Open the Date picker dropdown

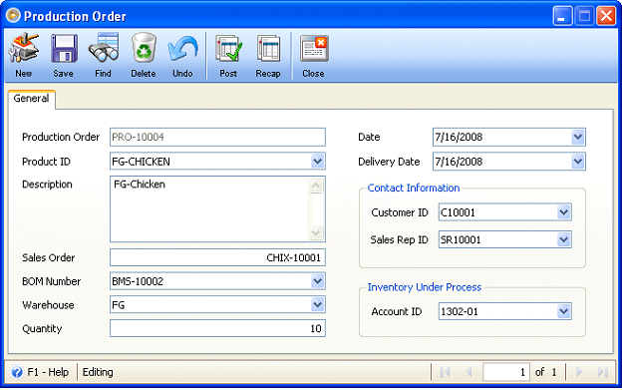578,137
